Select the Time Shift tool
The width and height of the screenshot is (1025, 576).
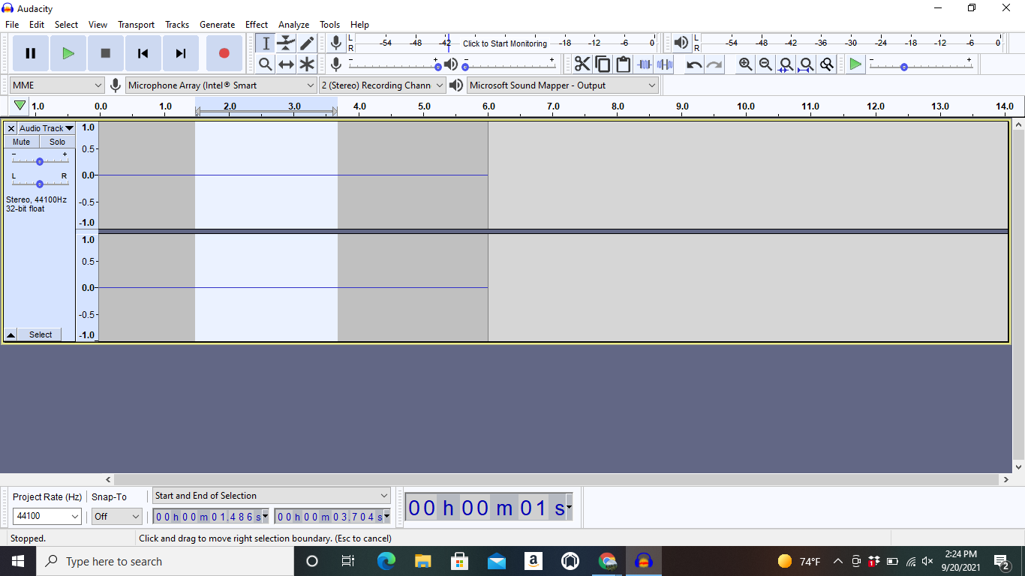click(x=286, y=64)
